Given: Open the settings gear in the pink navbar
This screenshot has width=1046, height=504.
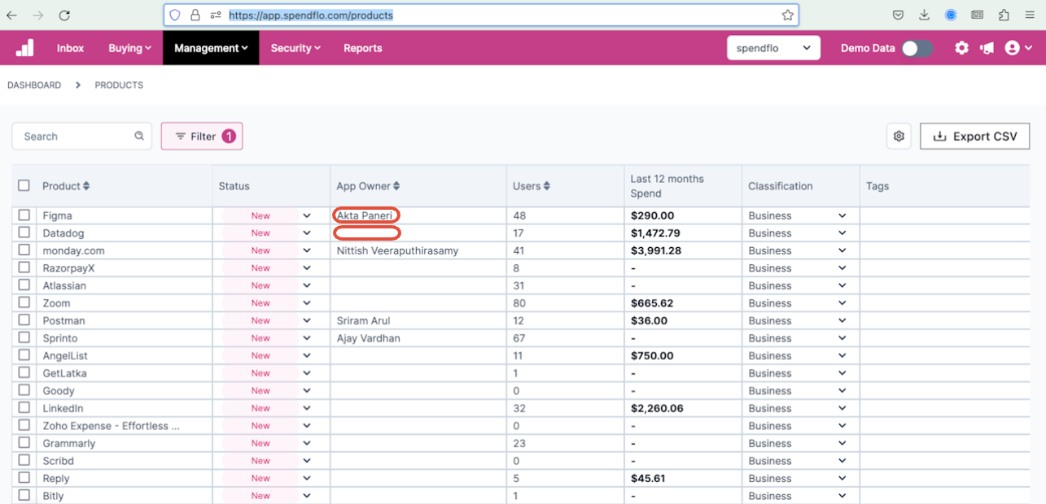Looking at the screenshot, I should click(x=961, y=48).
